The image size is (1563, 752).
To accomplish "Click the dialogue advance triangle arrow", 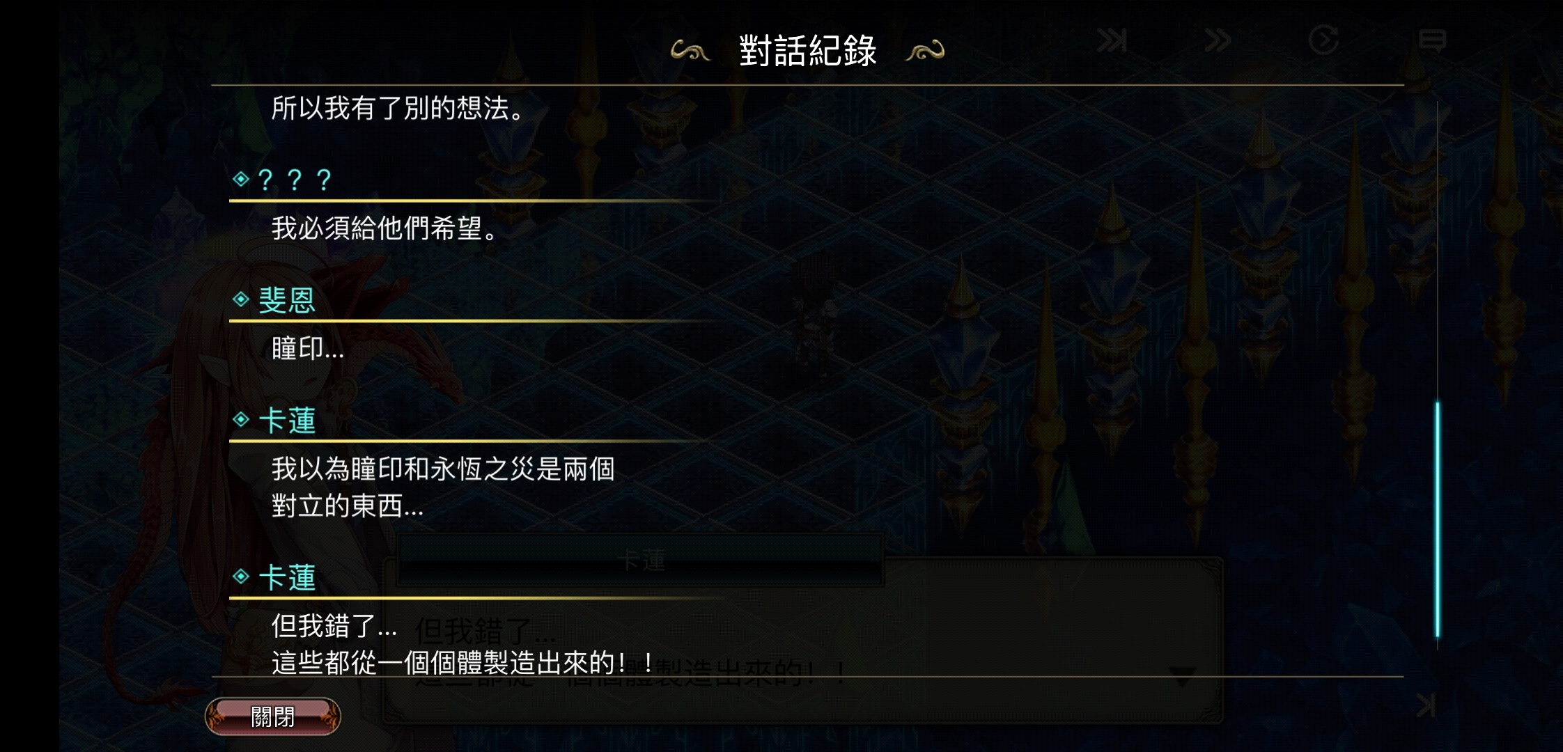I will click(x=1182, y=675).
